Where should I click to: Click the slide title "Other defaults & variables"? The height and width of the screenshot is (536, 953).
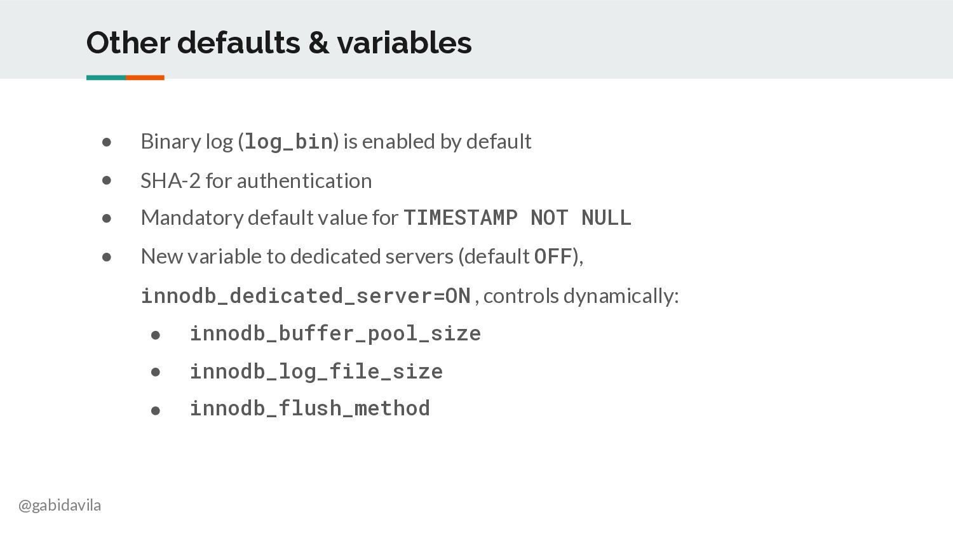279,43
